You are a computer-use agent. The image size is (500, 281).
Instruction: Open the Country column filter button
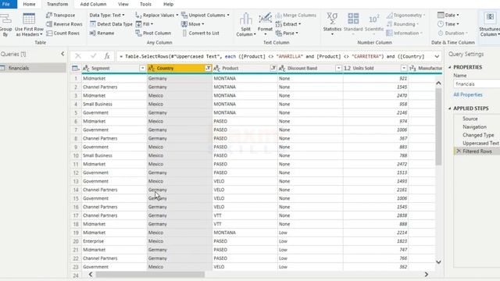(x=208, y=68)
